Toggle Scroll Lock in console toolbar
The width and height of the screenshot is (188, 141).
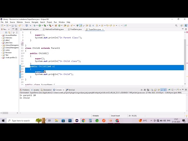click(155, 90)
